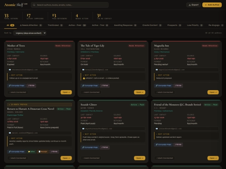Open the Active - Trial tab

coord(100,25)
